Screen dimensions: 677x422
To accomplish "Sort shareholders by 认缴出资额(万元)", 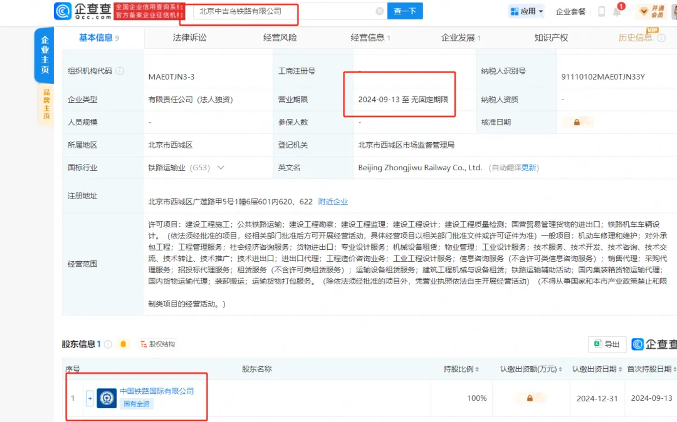I will tap(560, 369).
